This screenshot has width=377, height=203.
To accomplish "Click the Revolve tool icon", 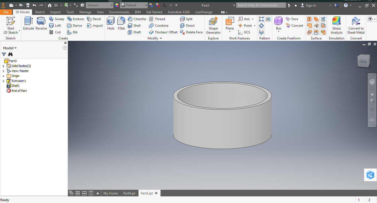I will point(41,23).
